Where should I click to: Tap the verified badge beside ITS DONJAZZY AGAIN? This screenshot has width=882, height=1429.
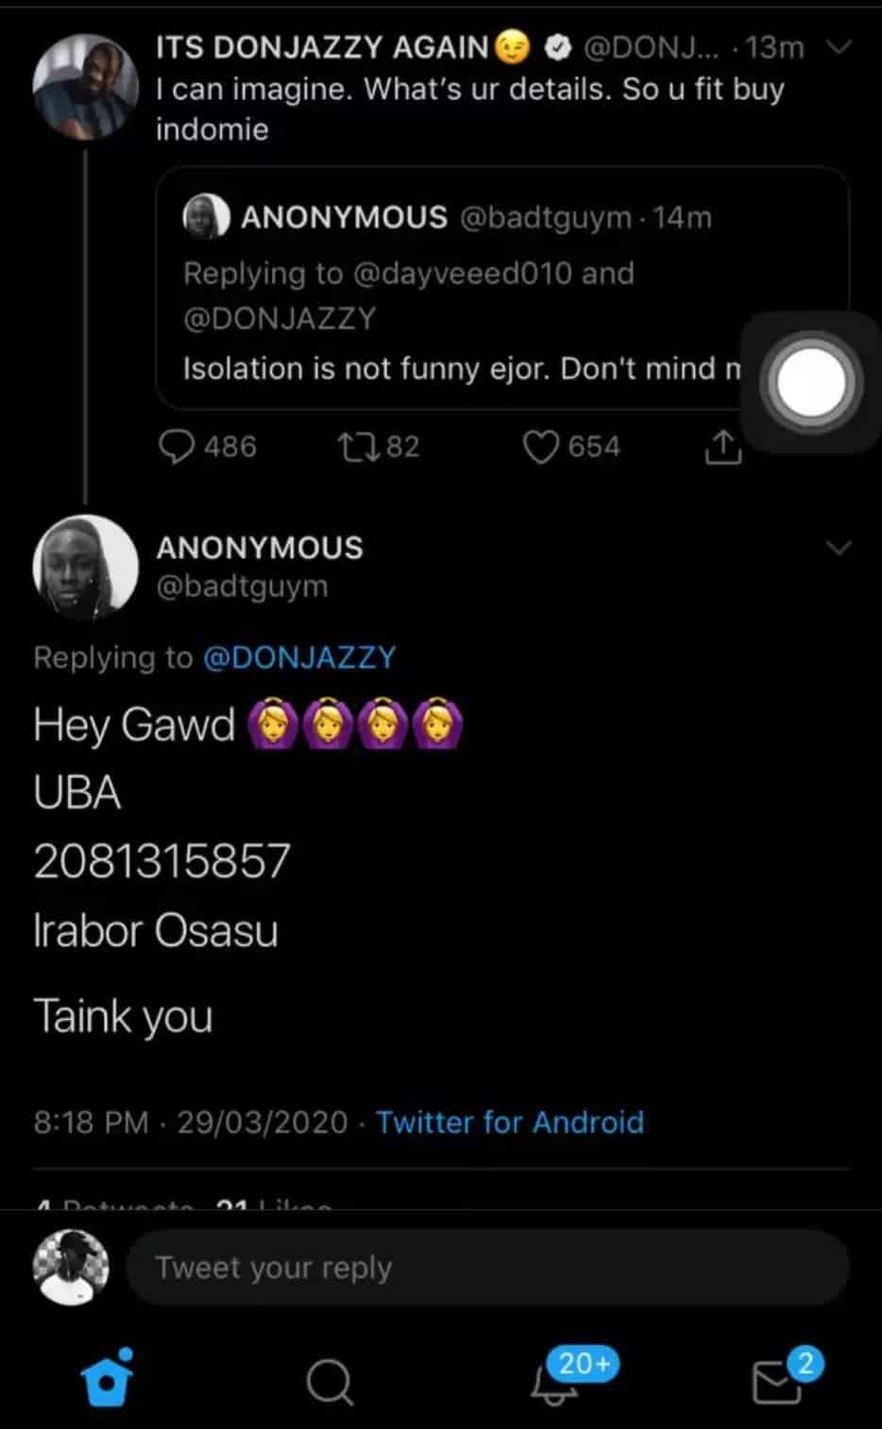[559, 47]
